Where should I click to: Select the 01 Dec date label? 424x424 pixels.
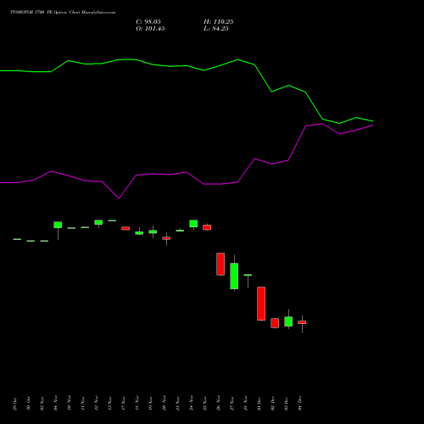259,404
